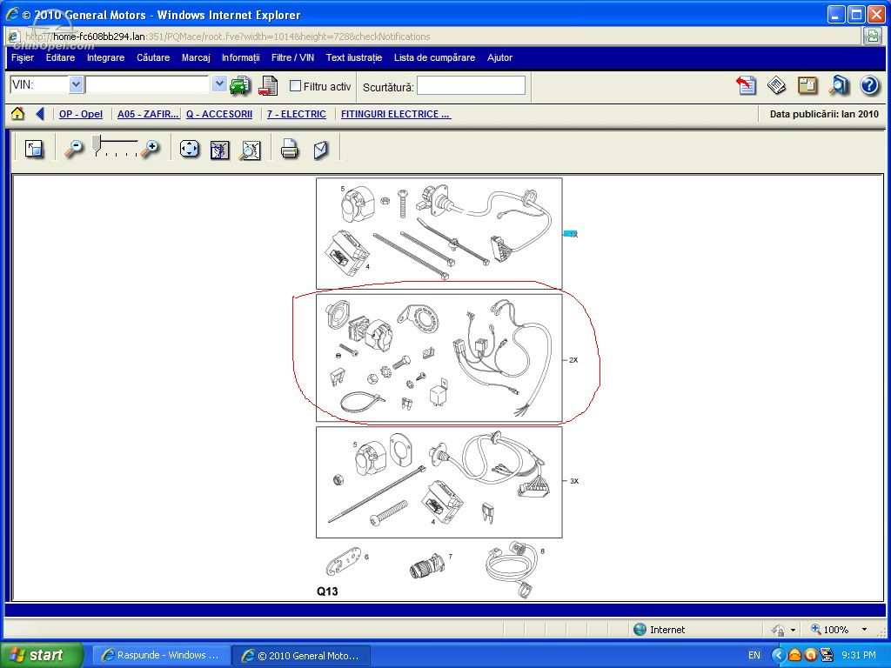Open the Ajutor menu
Viewport: 891px width, 668px height.
(499, 57)
